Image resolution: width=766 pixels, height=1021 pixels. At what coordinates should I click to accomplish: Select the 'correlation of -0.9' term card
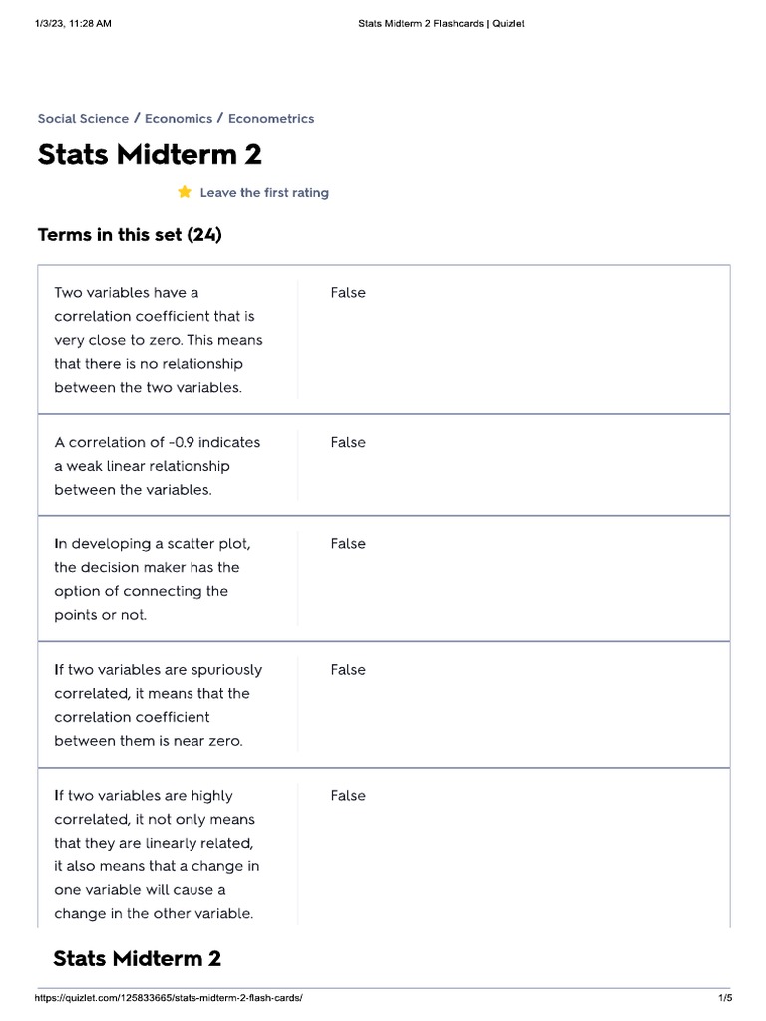(x=157, y=466)
